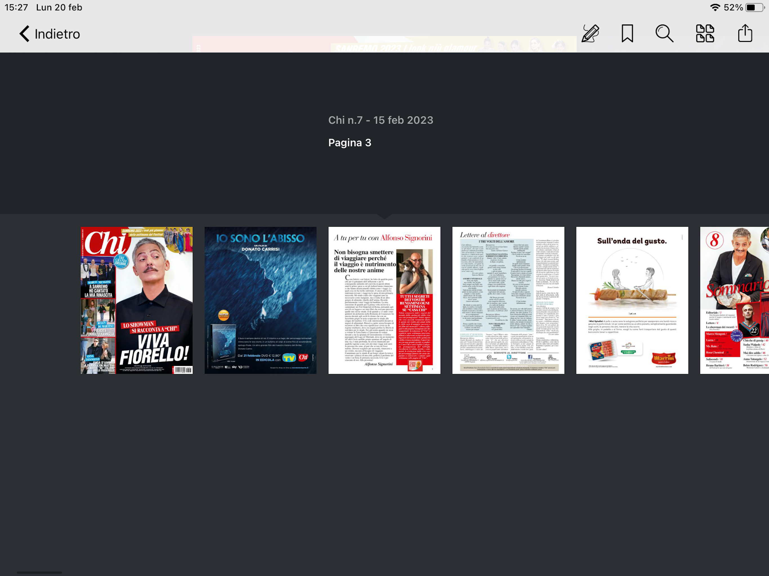
Task: Open the Sull'onda del gusto ad page
Action: (632, 300)
